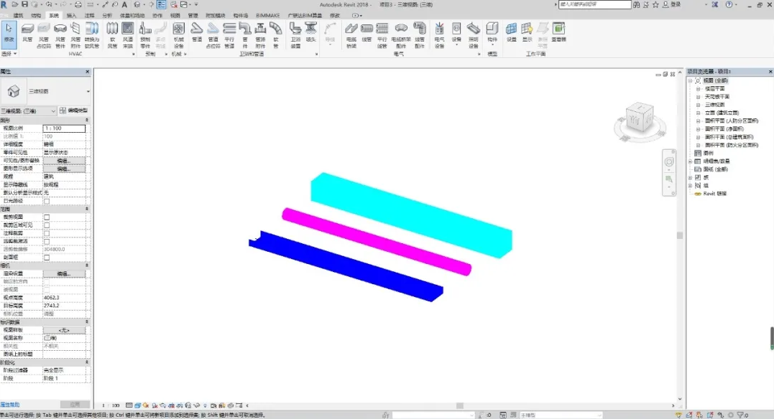Image resolution: width=774 pixels, height=419 pixels.
Task: Select the 平行管道 parallel pipes tool
Action: (229, 35)
